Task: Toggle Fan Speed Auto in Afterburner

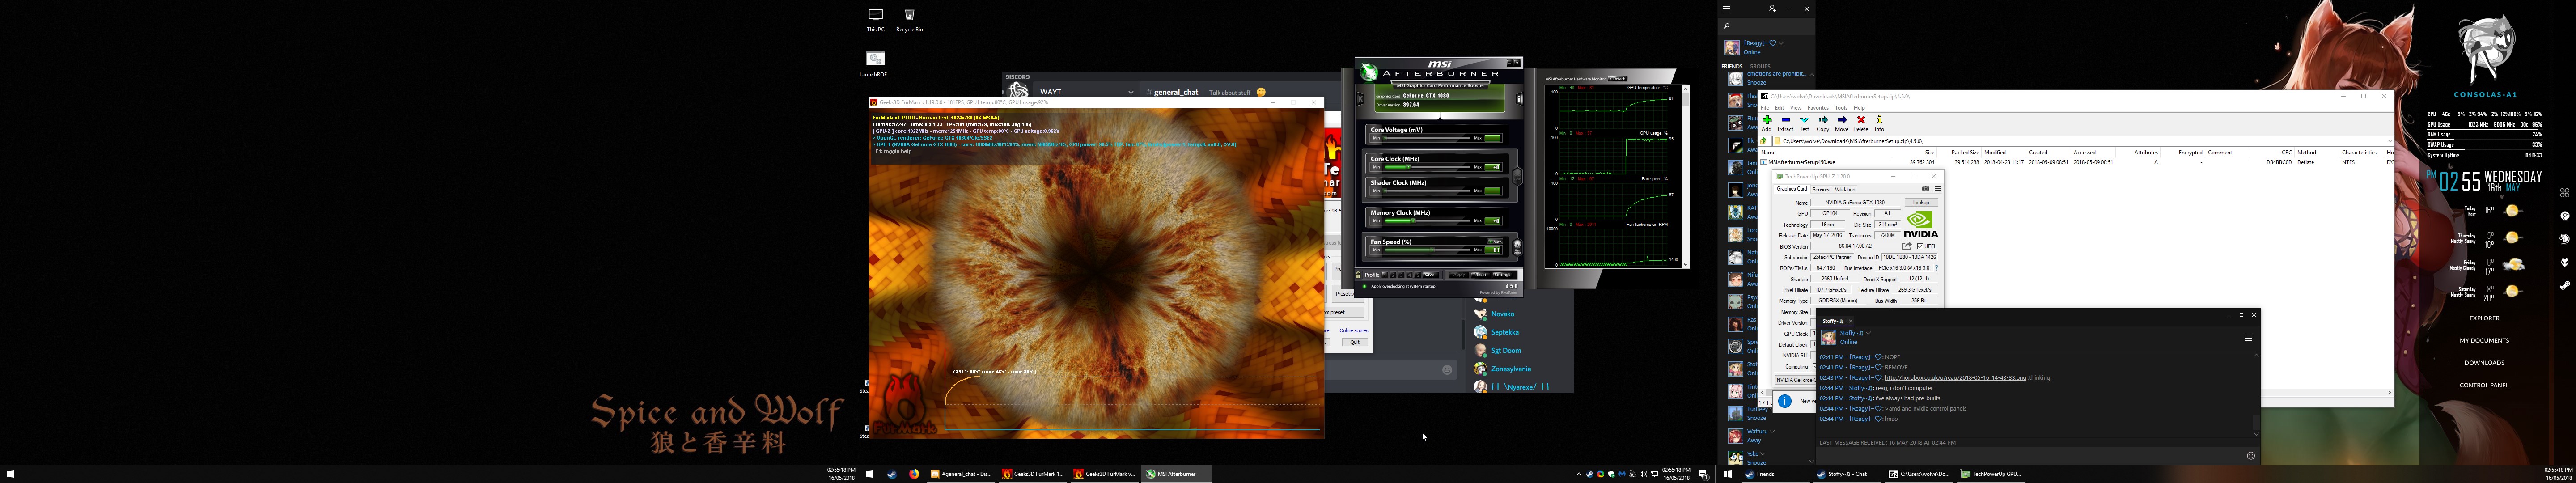Action: (x=1495, y=242)
